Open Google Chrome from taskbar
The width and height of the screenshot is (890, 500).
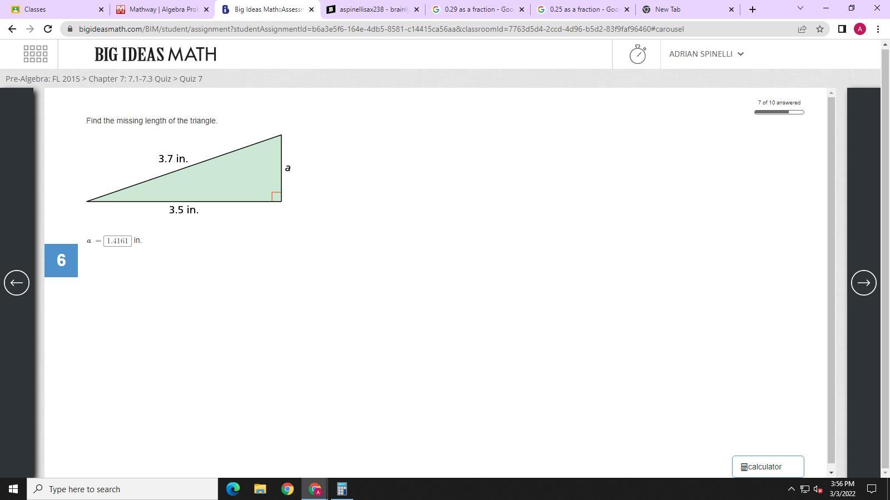click(x=287, y=489)
